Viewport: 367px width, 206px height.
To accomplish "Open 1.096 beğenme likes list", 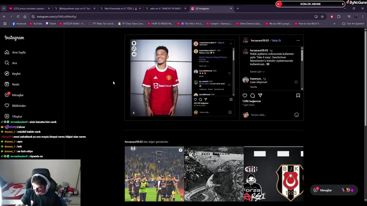I will [251, 101].
